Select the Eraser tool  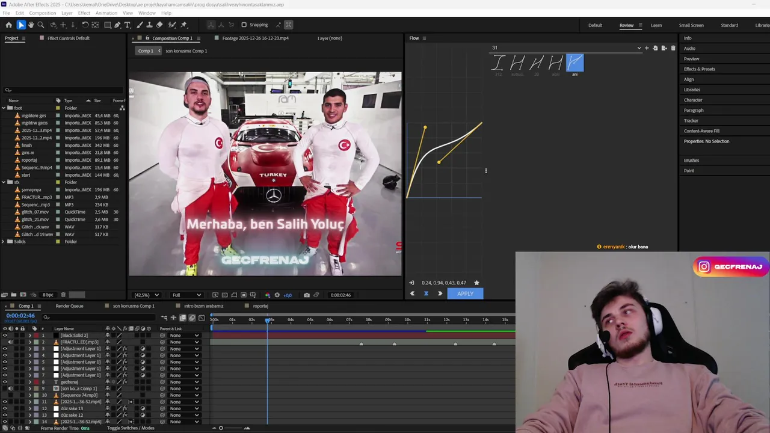click(x=159, y=25)
